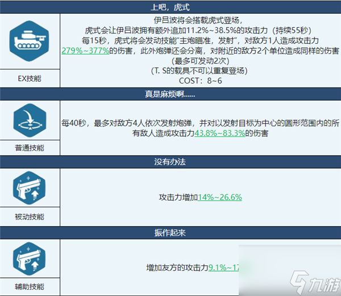Screen dimensions: 341x296
Task: Select the artillery target icon above 普通技能
Action: pos(29,119)
